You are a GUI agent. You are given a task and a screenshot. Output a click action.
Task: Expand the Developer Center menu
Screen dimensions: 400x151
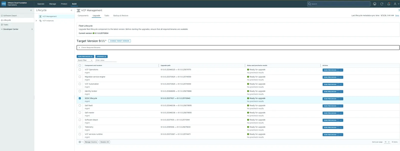(32, 29)
